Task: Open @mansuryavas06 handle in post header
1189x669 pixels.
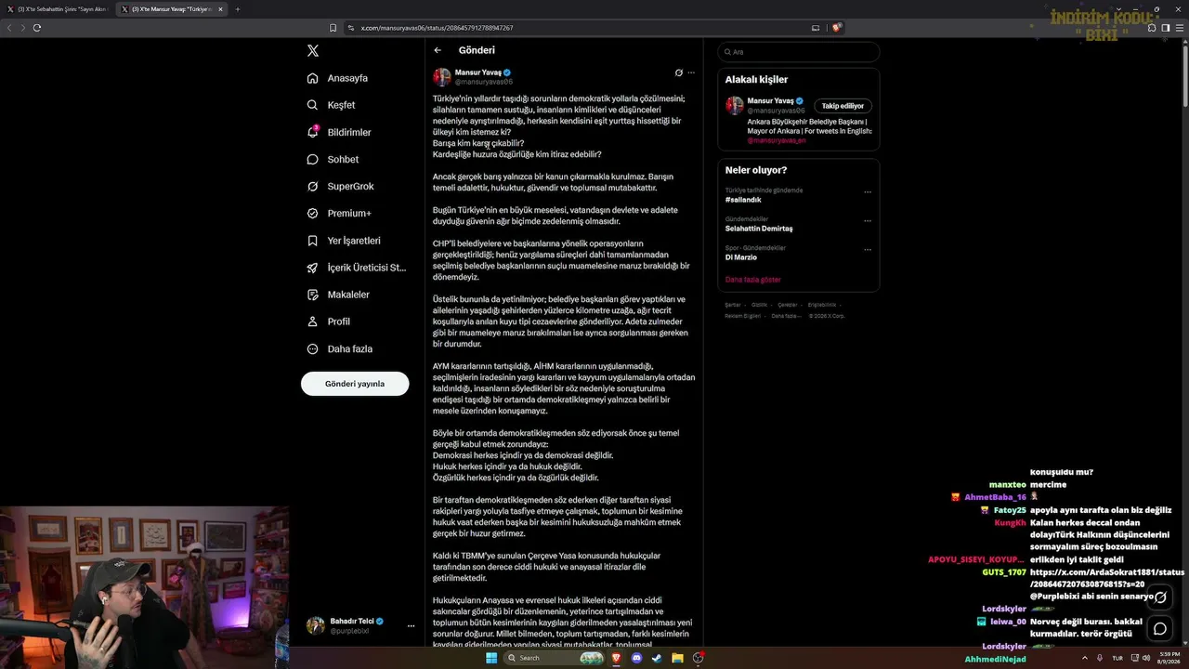Action: pos(484,82)
